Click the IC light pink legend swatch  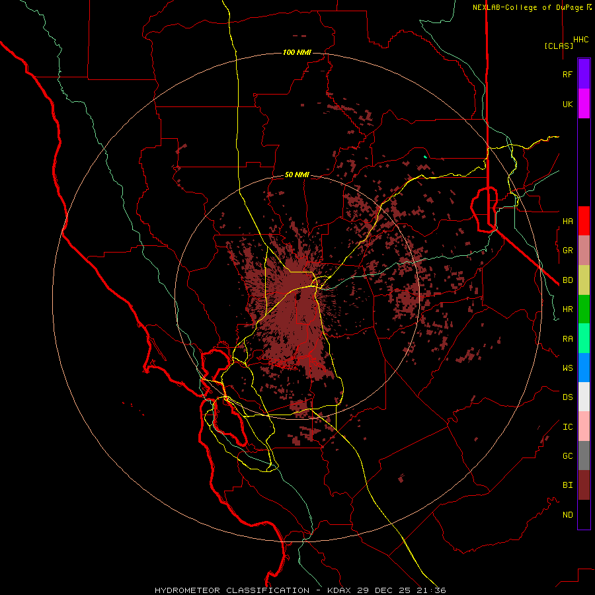(584, 426)
